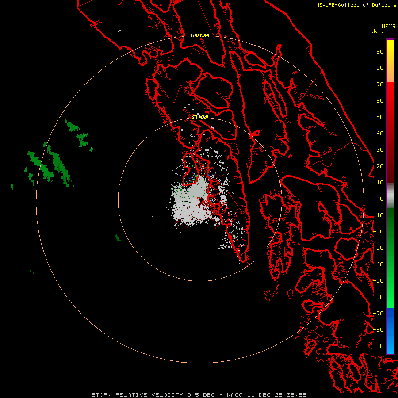This screenshot has width=398, height=398.
Task: Click the 80 value on the velocity scale
Action: pyautogui.click(x=380, y=68)
